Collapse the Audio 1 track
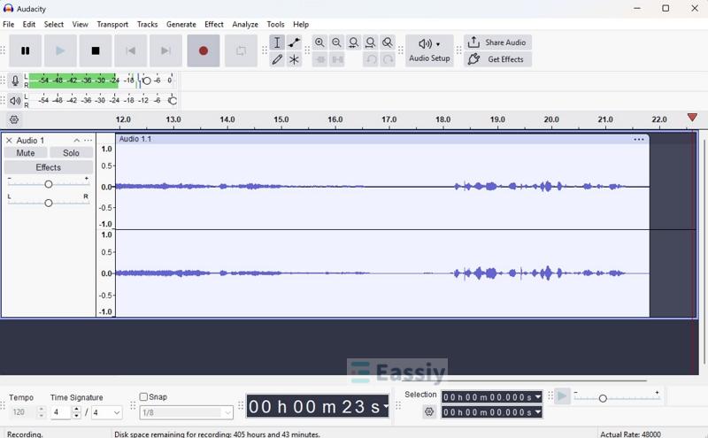This screenshot has width=708, height=438. point(77,141)
